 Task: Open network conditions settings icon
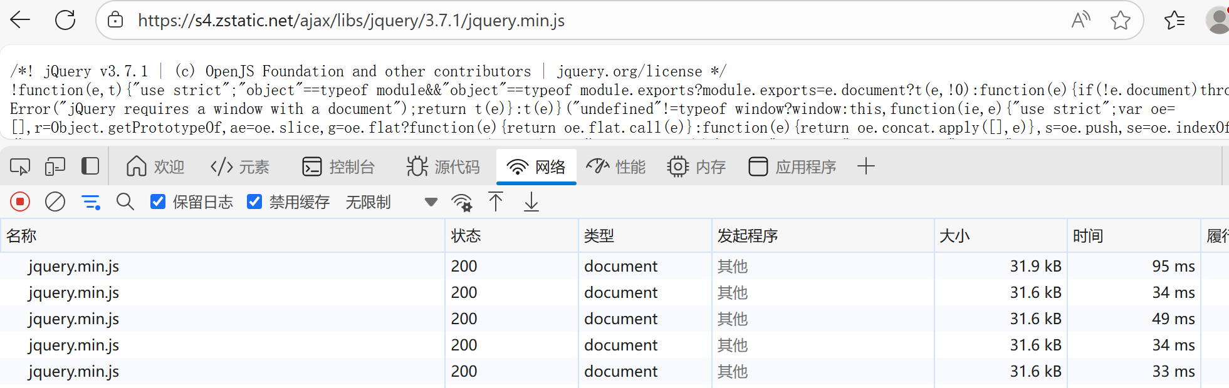click(x=462, y=202)
